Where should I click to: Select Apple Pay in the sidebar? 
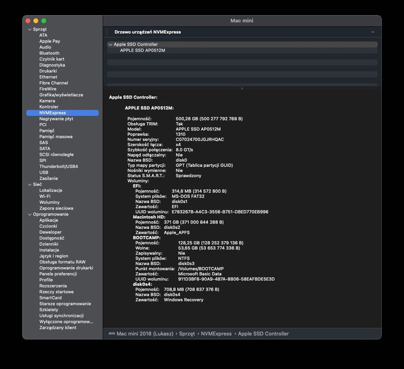pyautogui.click(x=50, y=41)
